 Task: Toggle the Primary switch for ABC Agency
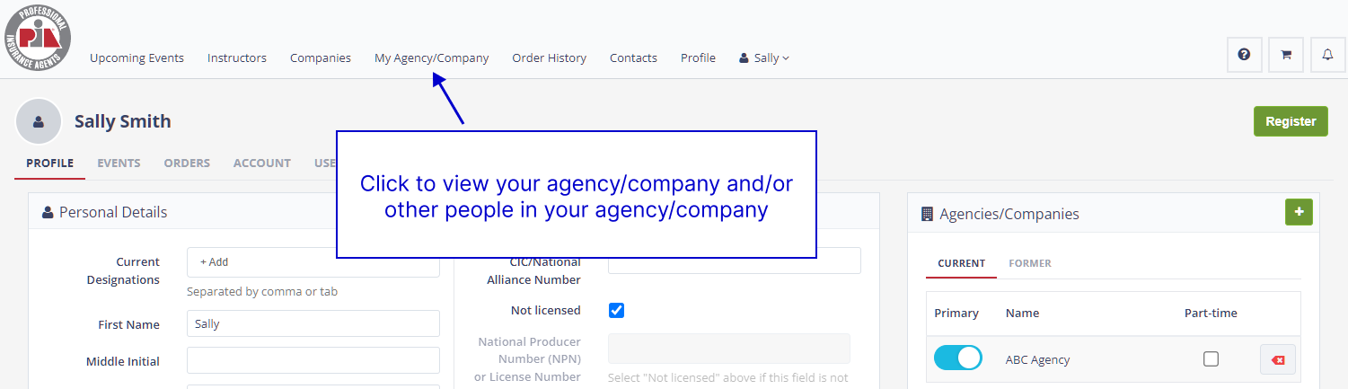[x=958, y=358]
